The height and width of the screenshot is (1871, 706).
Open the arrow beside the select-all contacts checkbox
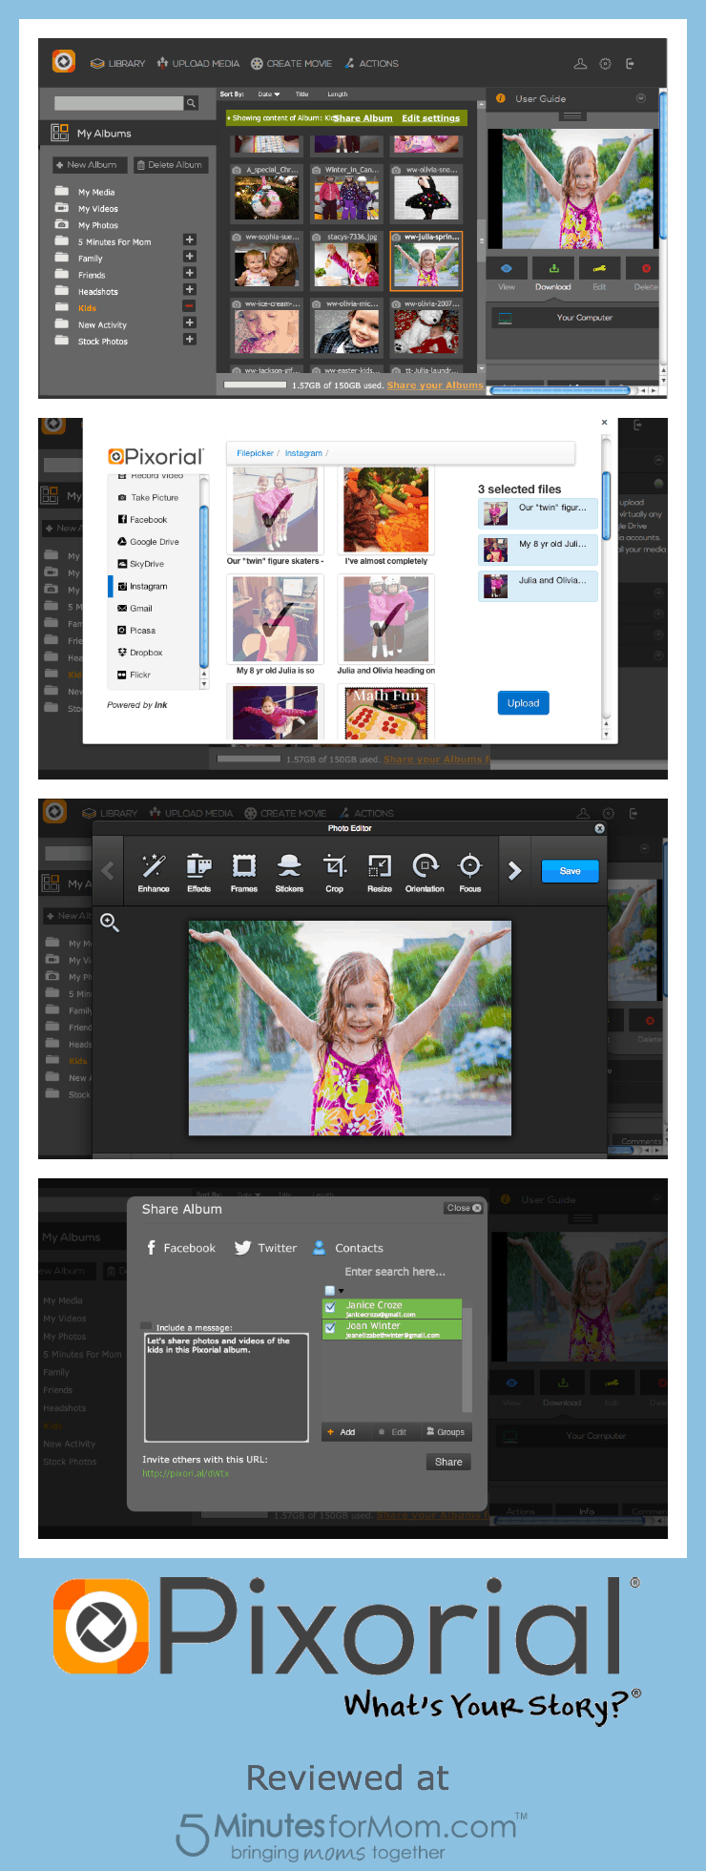point(341,1291)
